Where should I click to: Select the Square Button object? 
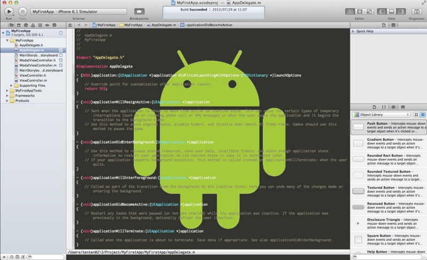point(389,240)
